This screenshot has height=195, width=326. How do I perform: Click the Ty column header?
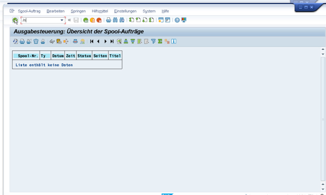pos(45,56)
